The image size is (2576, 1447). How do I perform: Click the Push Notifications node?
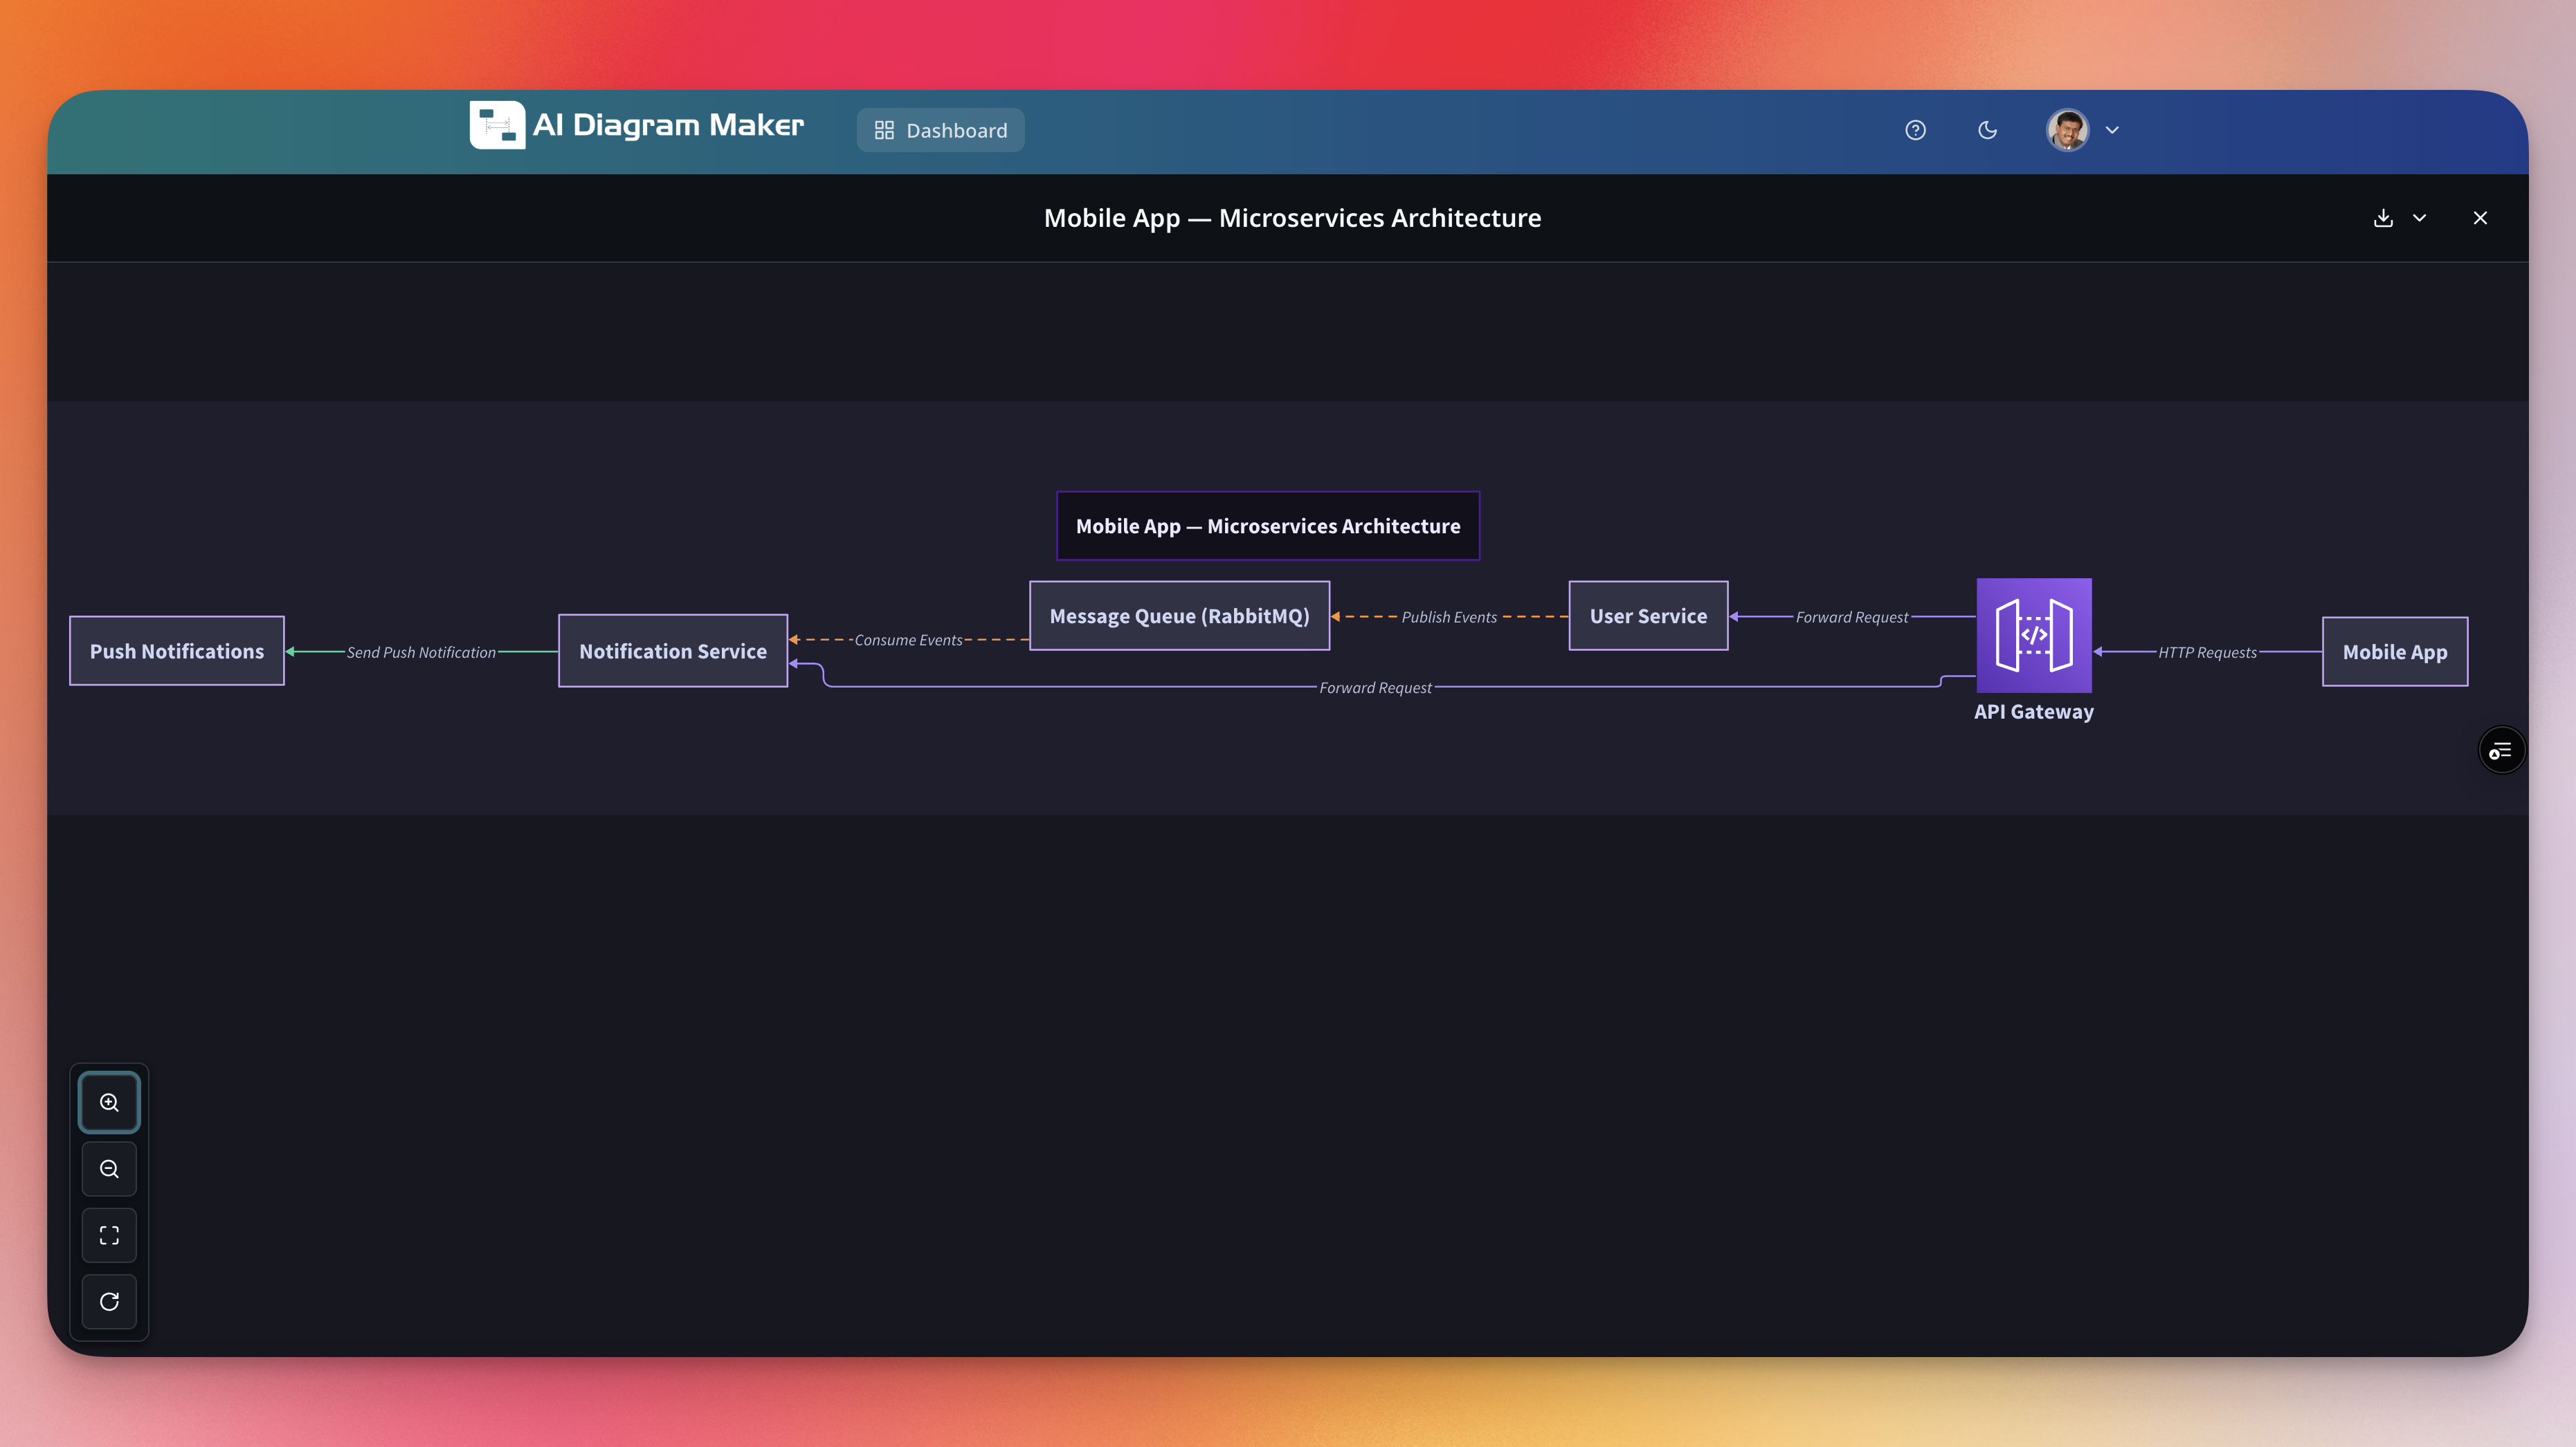pyautogui.click(x=177, y=651)
